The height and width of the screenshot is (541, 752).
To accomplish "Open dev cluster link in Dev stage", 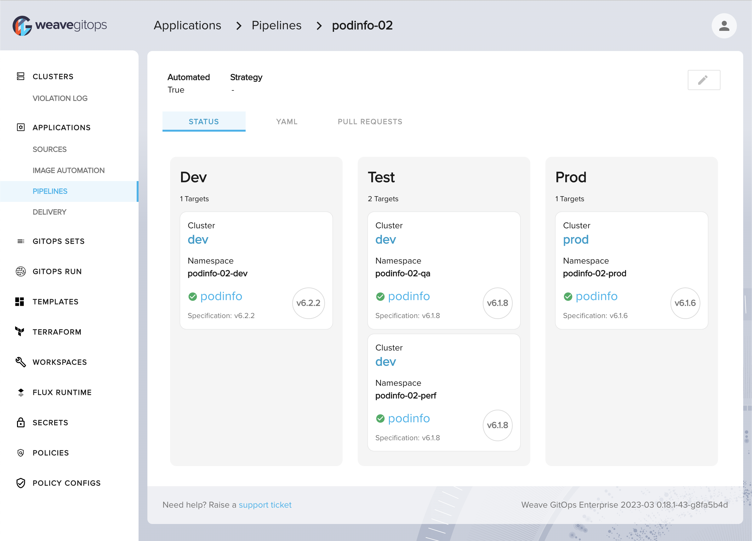I will (198, 239).
